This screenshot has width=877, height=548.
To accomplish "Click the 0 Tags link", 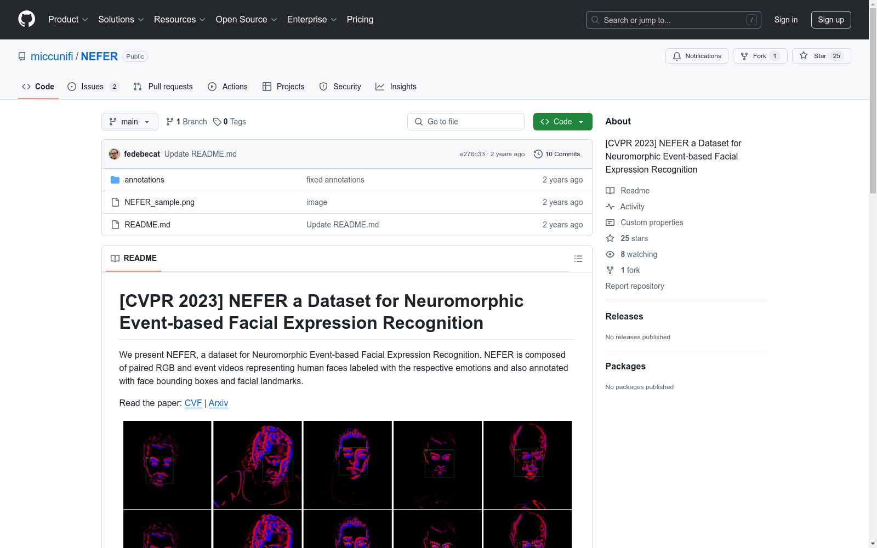I will [230, 122].
